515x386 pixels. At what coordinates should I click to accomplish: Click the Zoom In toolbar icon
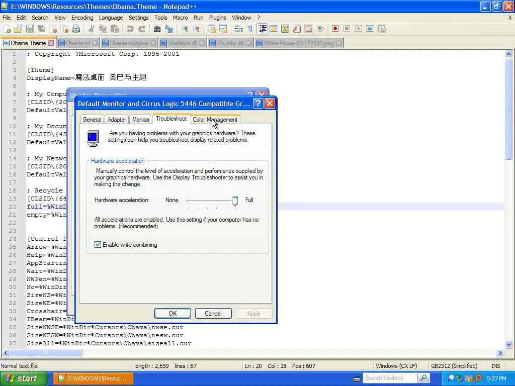[x=184, y=29]
